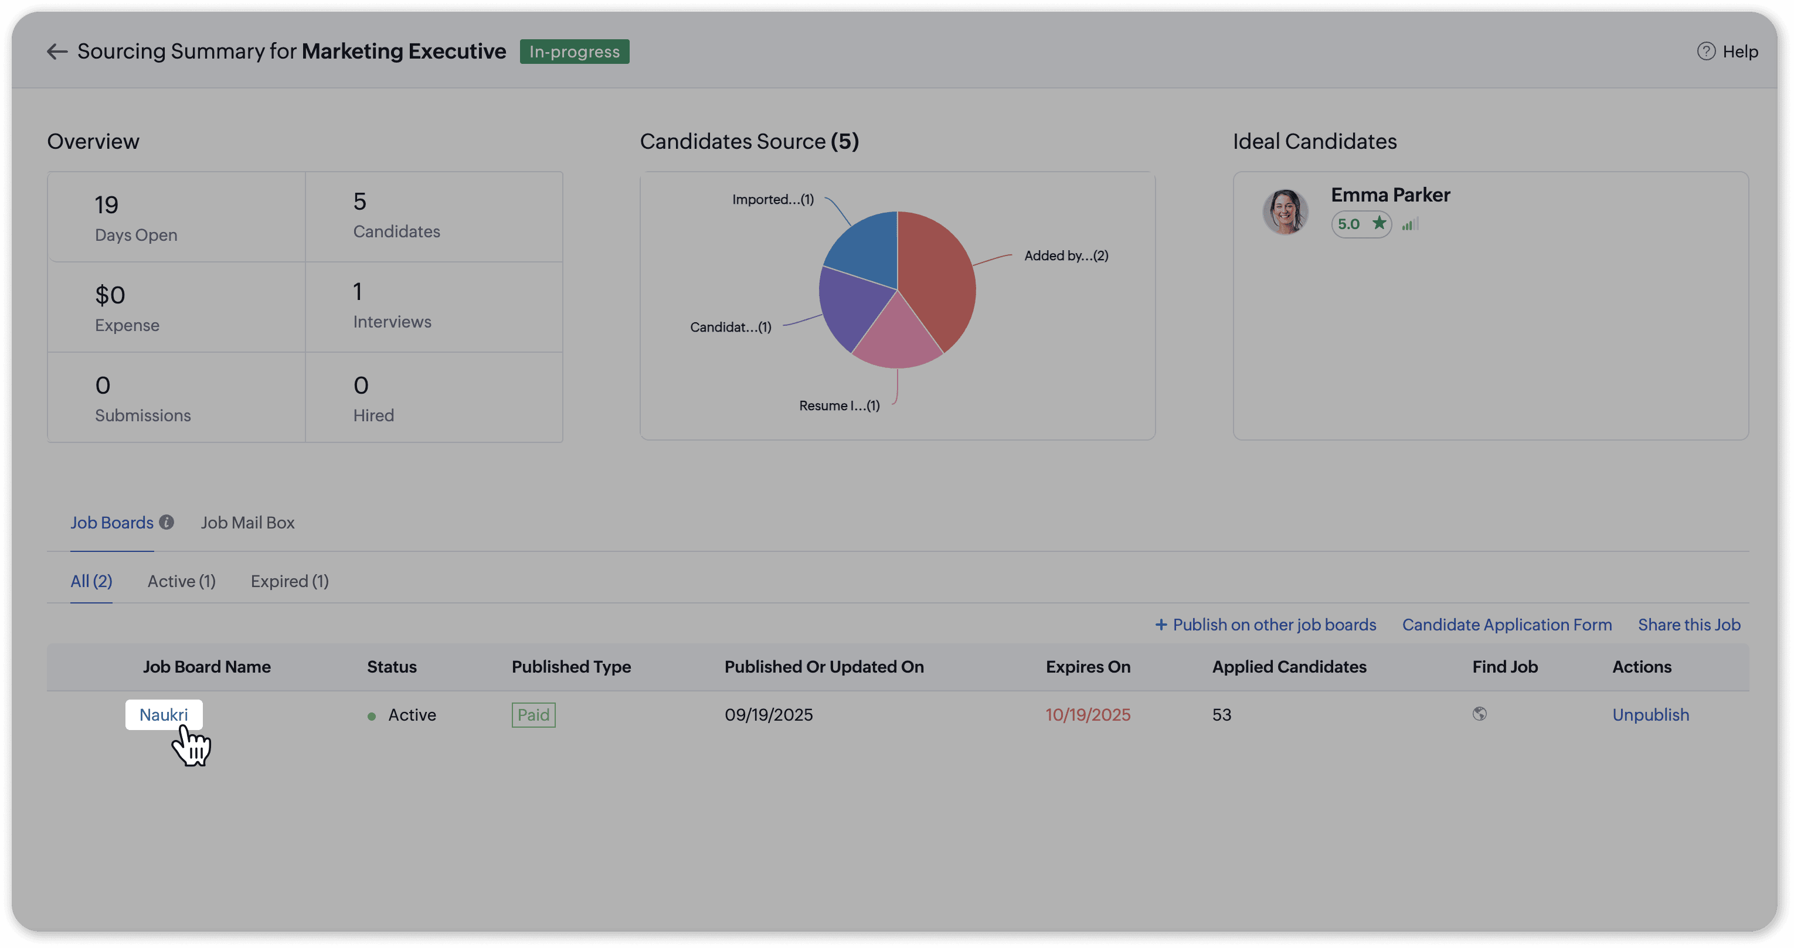Click Unpublish for the Naukri board
Viewport: 1794px width, 948px height.
click(1650, 715)
